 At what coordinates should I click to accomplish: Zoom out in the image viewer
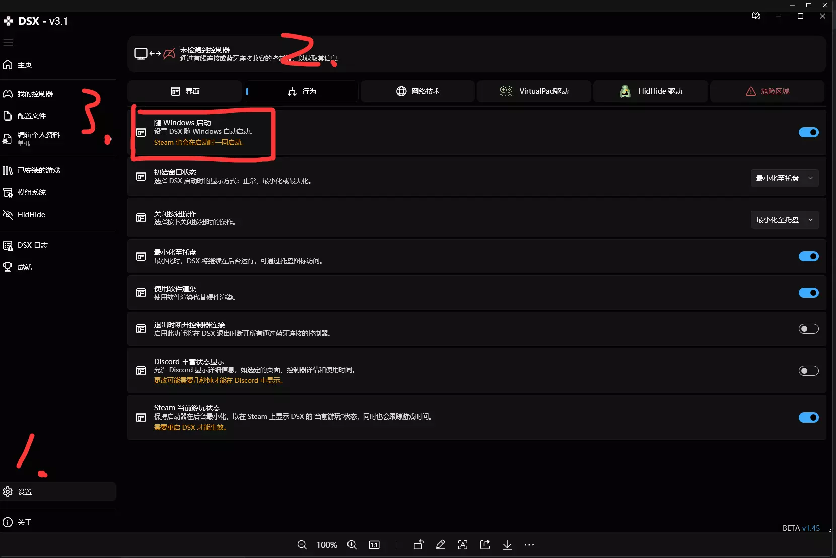coord(302,545)
